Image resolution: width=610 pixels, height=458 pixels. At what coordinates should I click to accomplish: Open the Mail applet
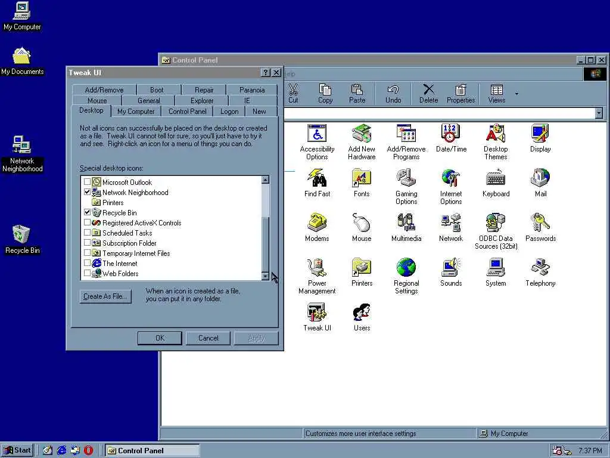tap(540, 183)
